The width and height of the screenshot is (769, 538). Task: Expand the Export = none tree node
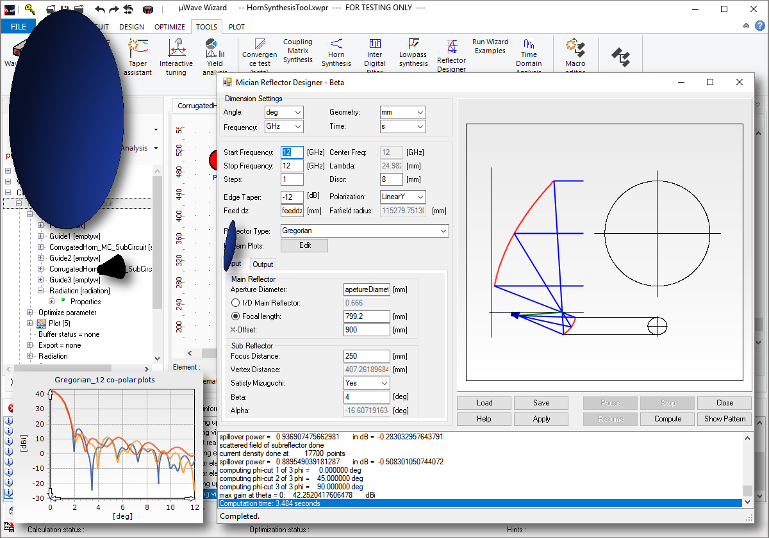tap(30, 345)
